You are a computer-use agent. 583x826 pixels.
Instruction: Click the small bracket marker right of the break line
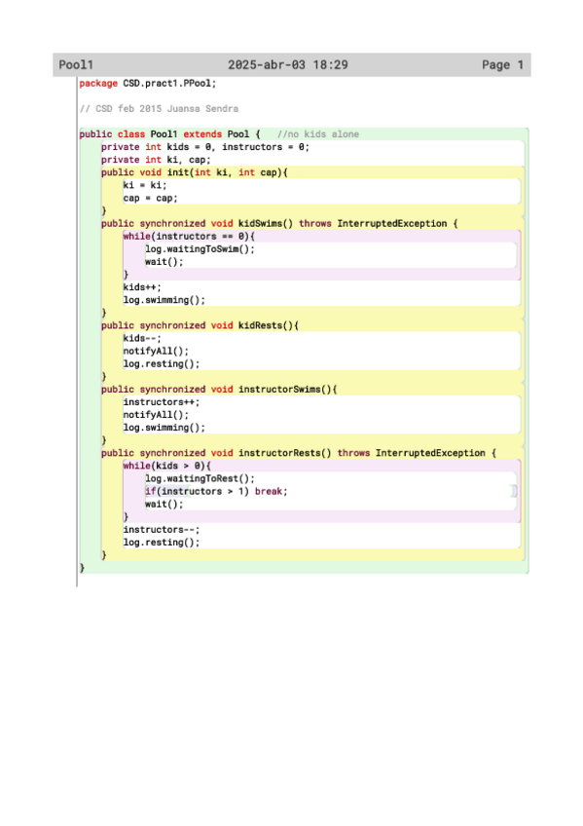pos(514,491)
